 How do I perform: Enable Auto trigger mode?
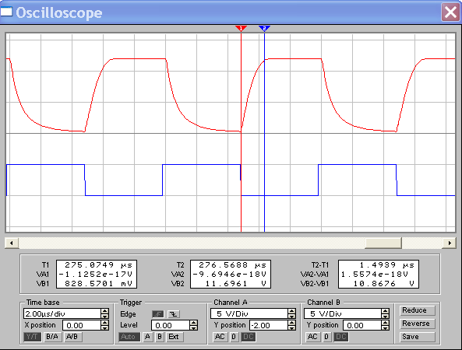tap(129, 337)
